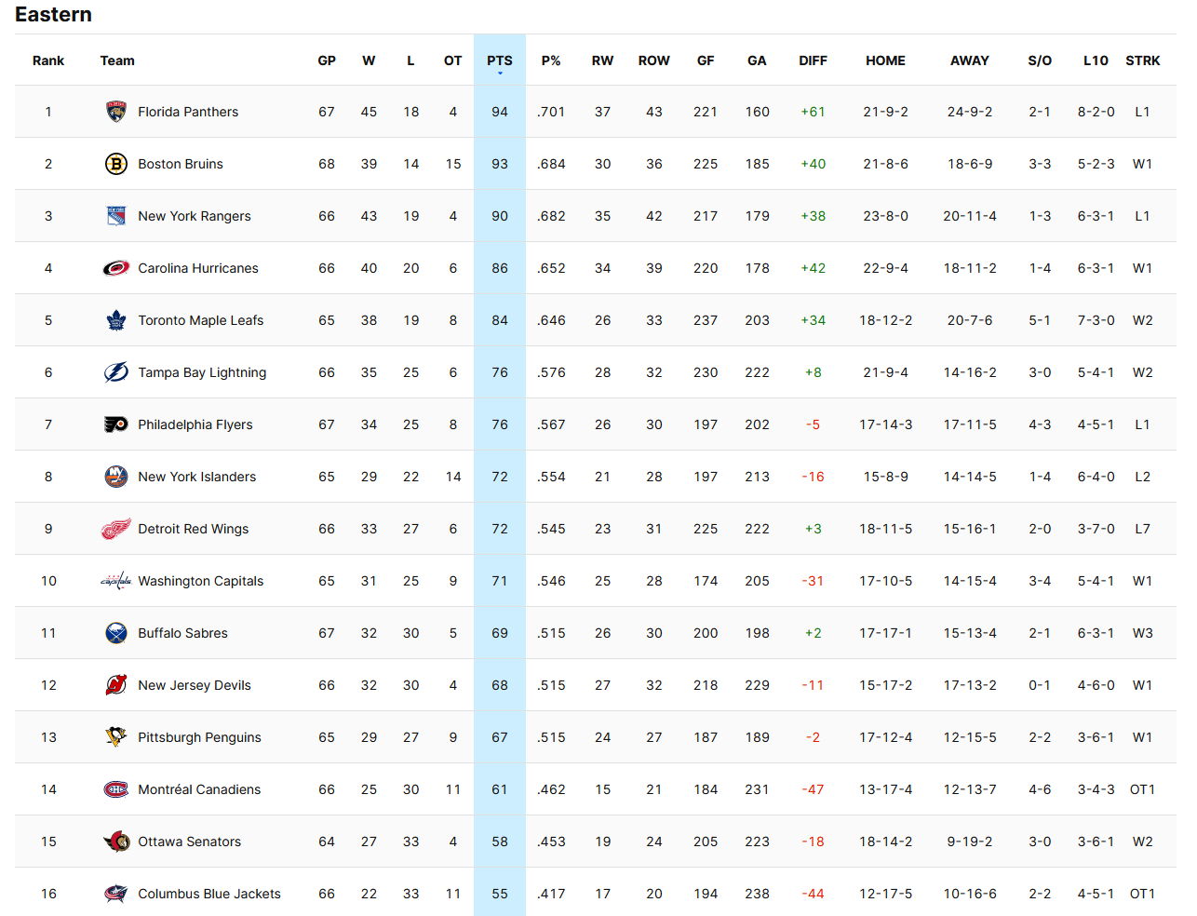Open the Tampa Bay Lightning link
Screen dimensions: 1197x916
[202, 372]
